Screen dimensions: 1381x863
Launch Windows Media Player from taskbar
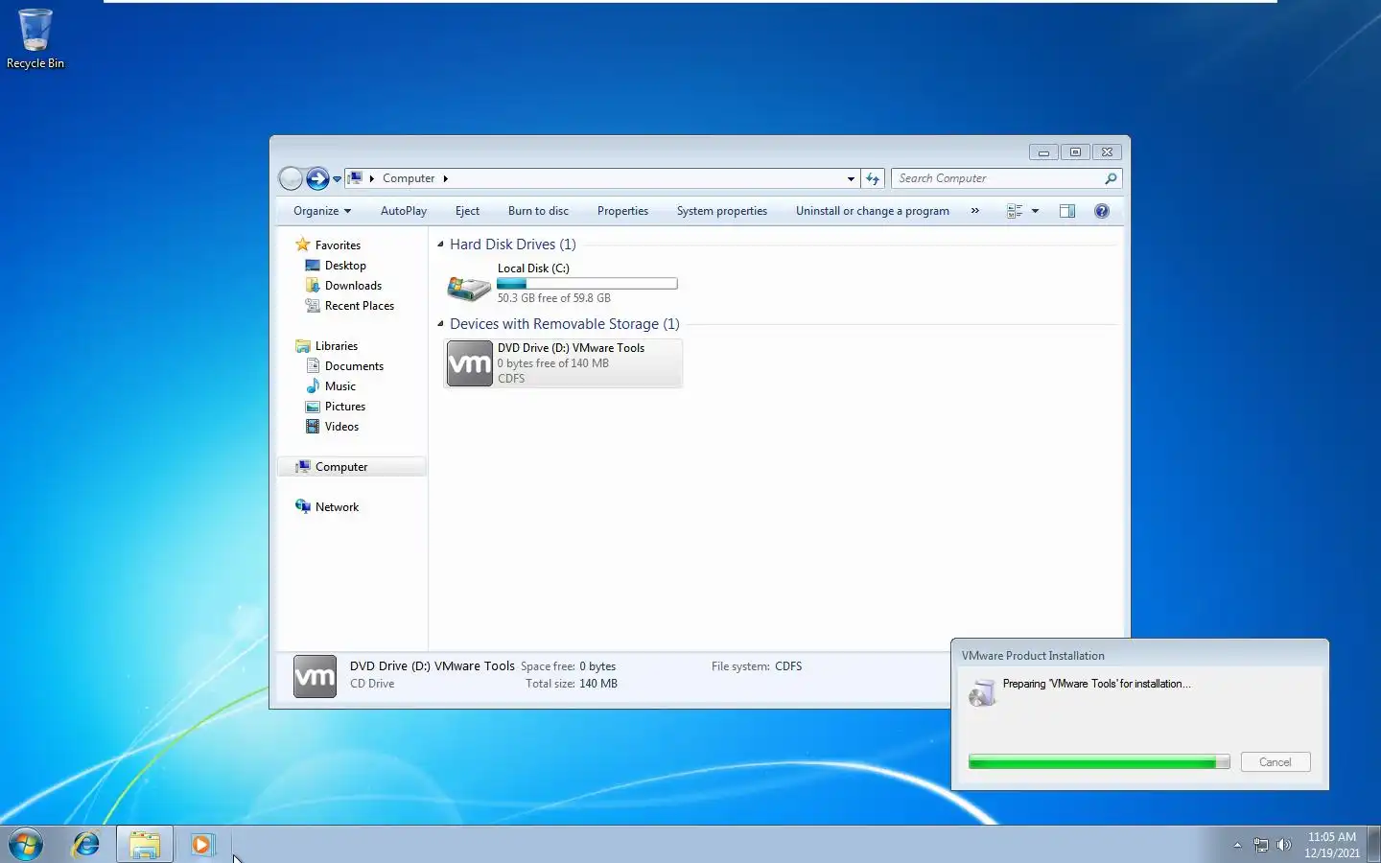click(x=201, y=845)
